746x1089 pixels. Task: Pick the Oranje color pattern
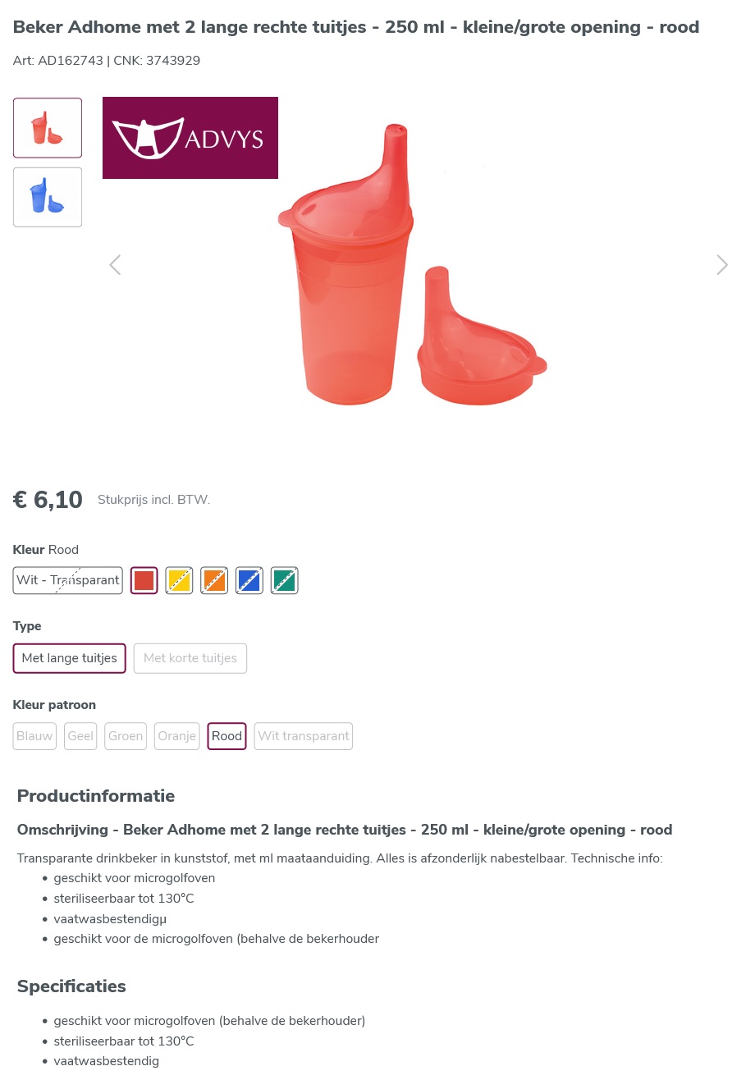tap(177, 736)
